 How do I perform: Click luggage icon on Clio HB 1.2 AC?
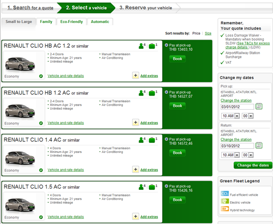coord(152,93)
